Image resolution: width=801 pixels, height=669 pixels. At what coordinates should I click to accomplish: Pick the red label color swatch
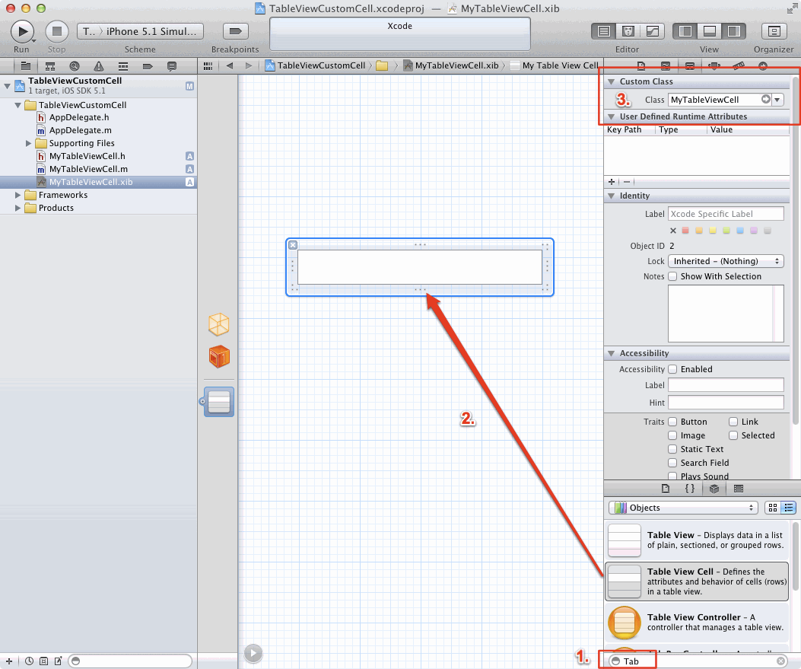click(685, 231)
